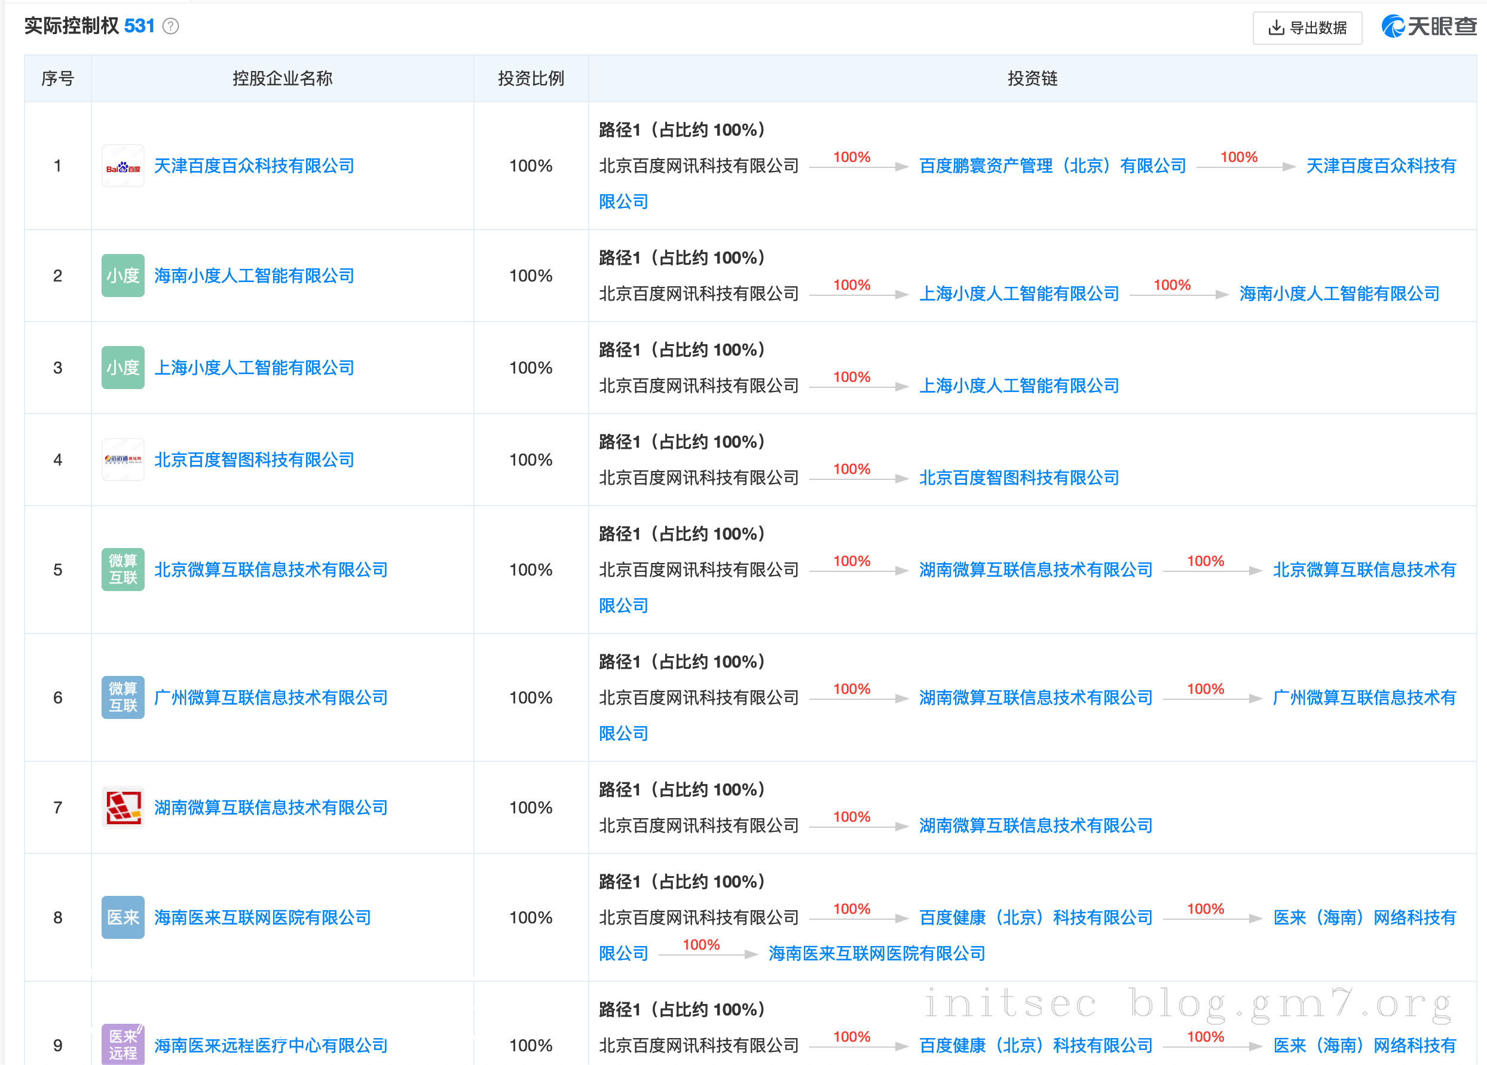This screenshot has height=1065, width=1487.
Task: Click the 控股企业名称 column header
Action: pyautogui.click(x=282, y=79)
